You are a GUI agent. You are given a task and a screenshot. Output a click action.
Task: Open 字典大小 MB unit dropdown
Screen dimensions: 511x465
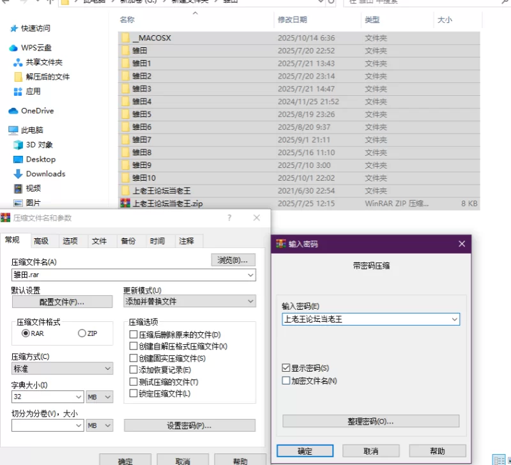tap(100, 397)
